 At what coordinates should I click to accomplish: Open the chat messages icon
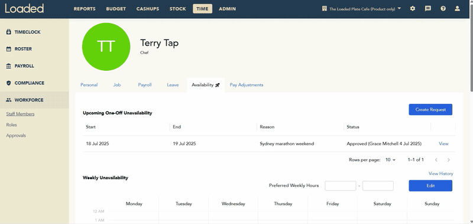[427, 8]
